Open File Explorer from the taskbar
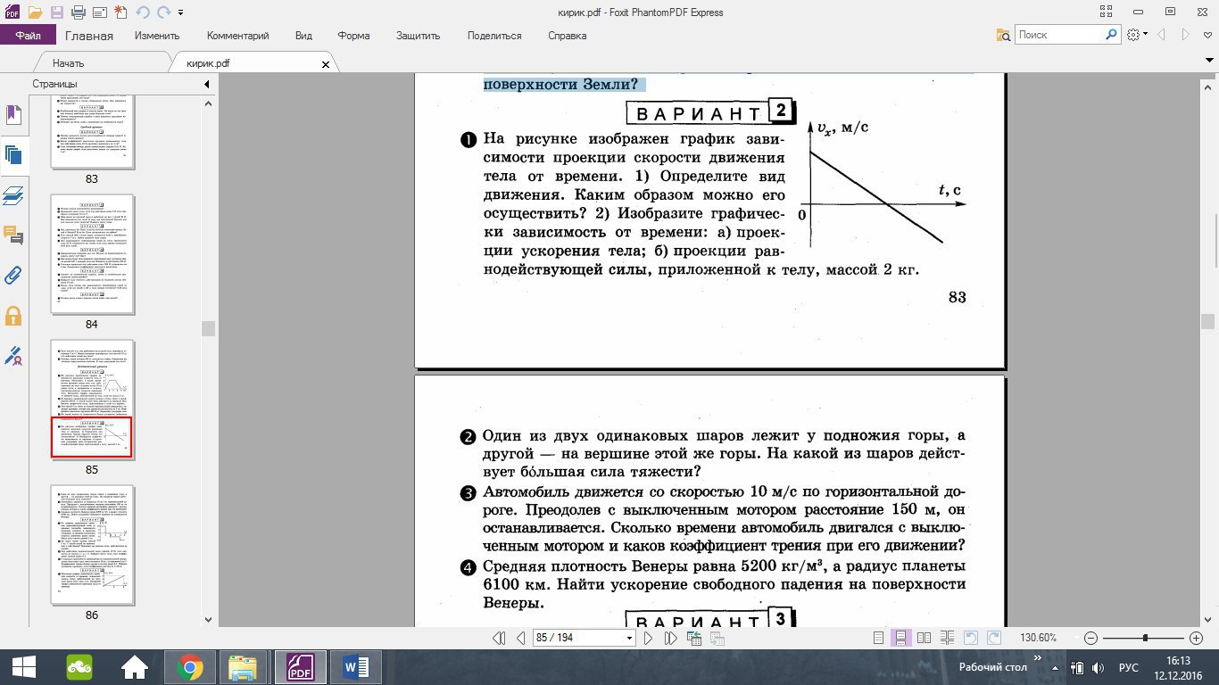The image size is (1219, 685). (x=243, y=666)
